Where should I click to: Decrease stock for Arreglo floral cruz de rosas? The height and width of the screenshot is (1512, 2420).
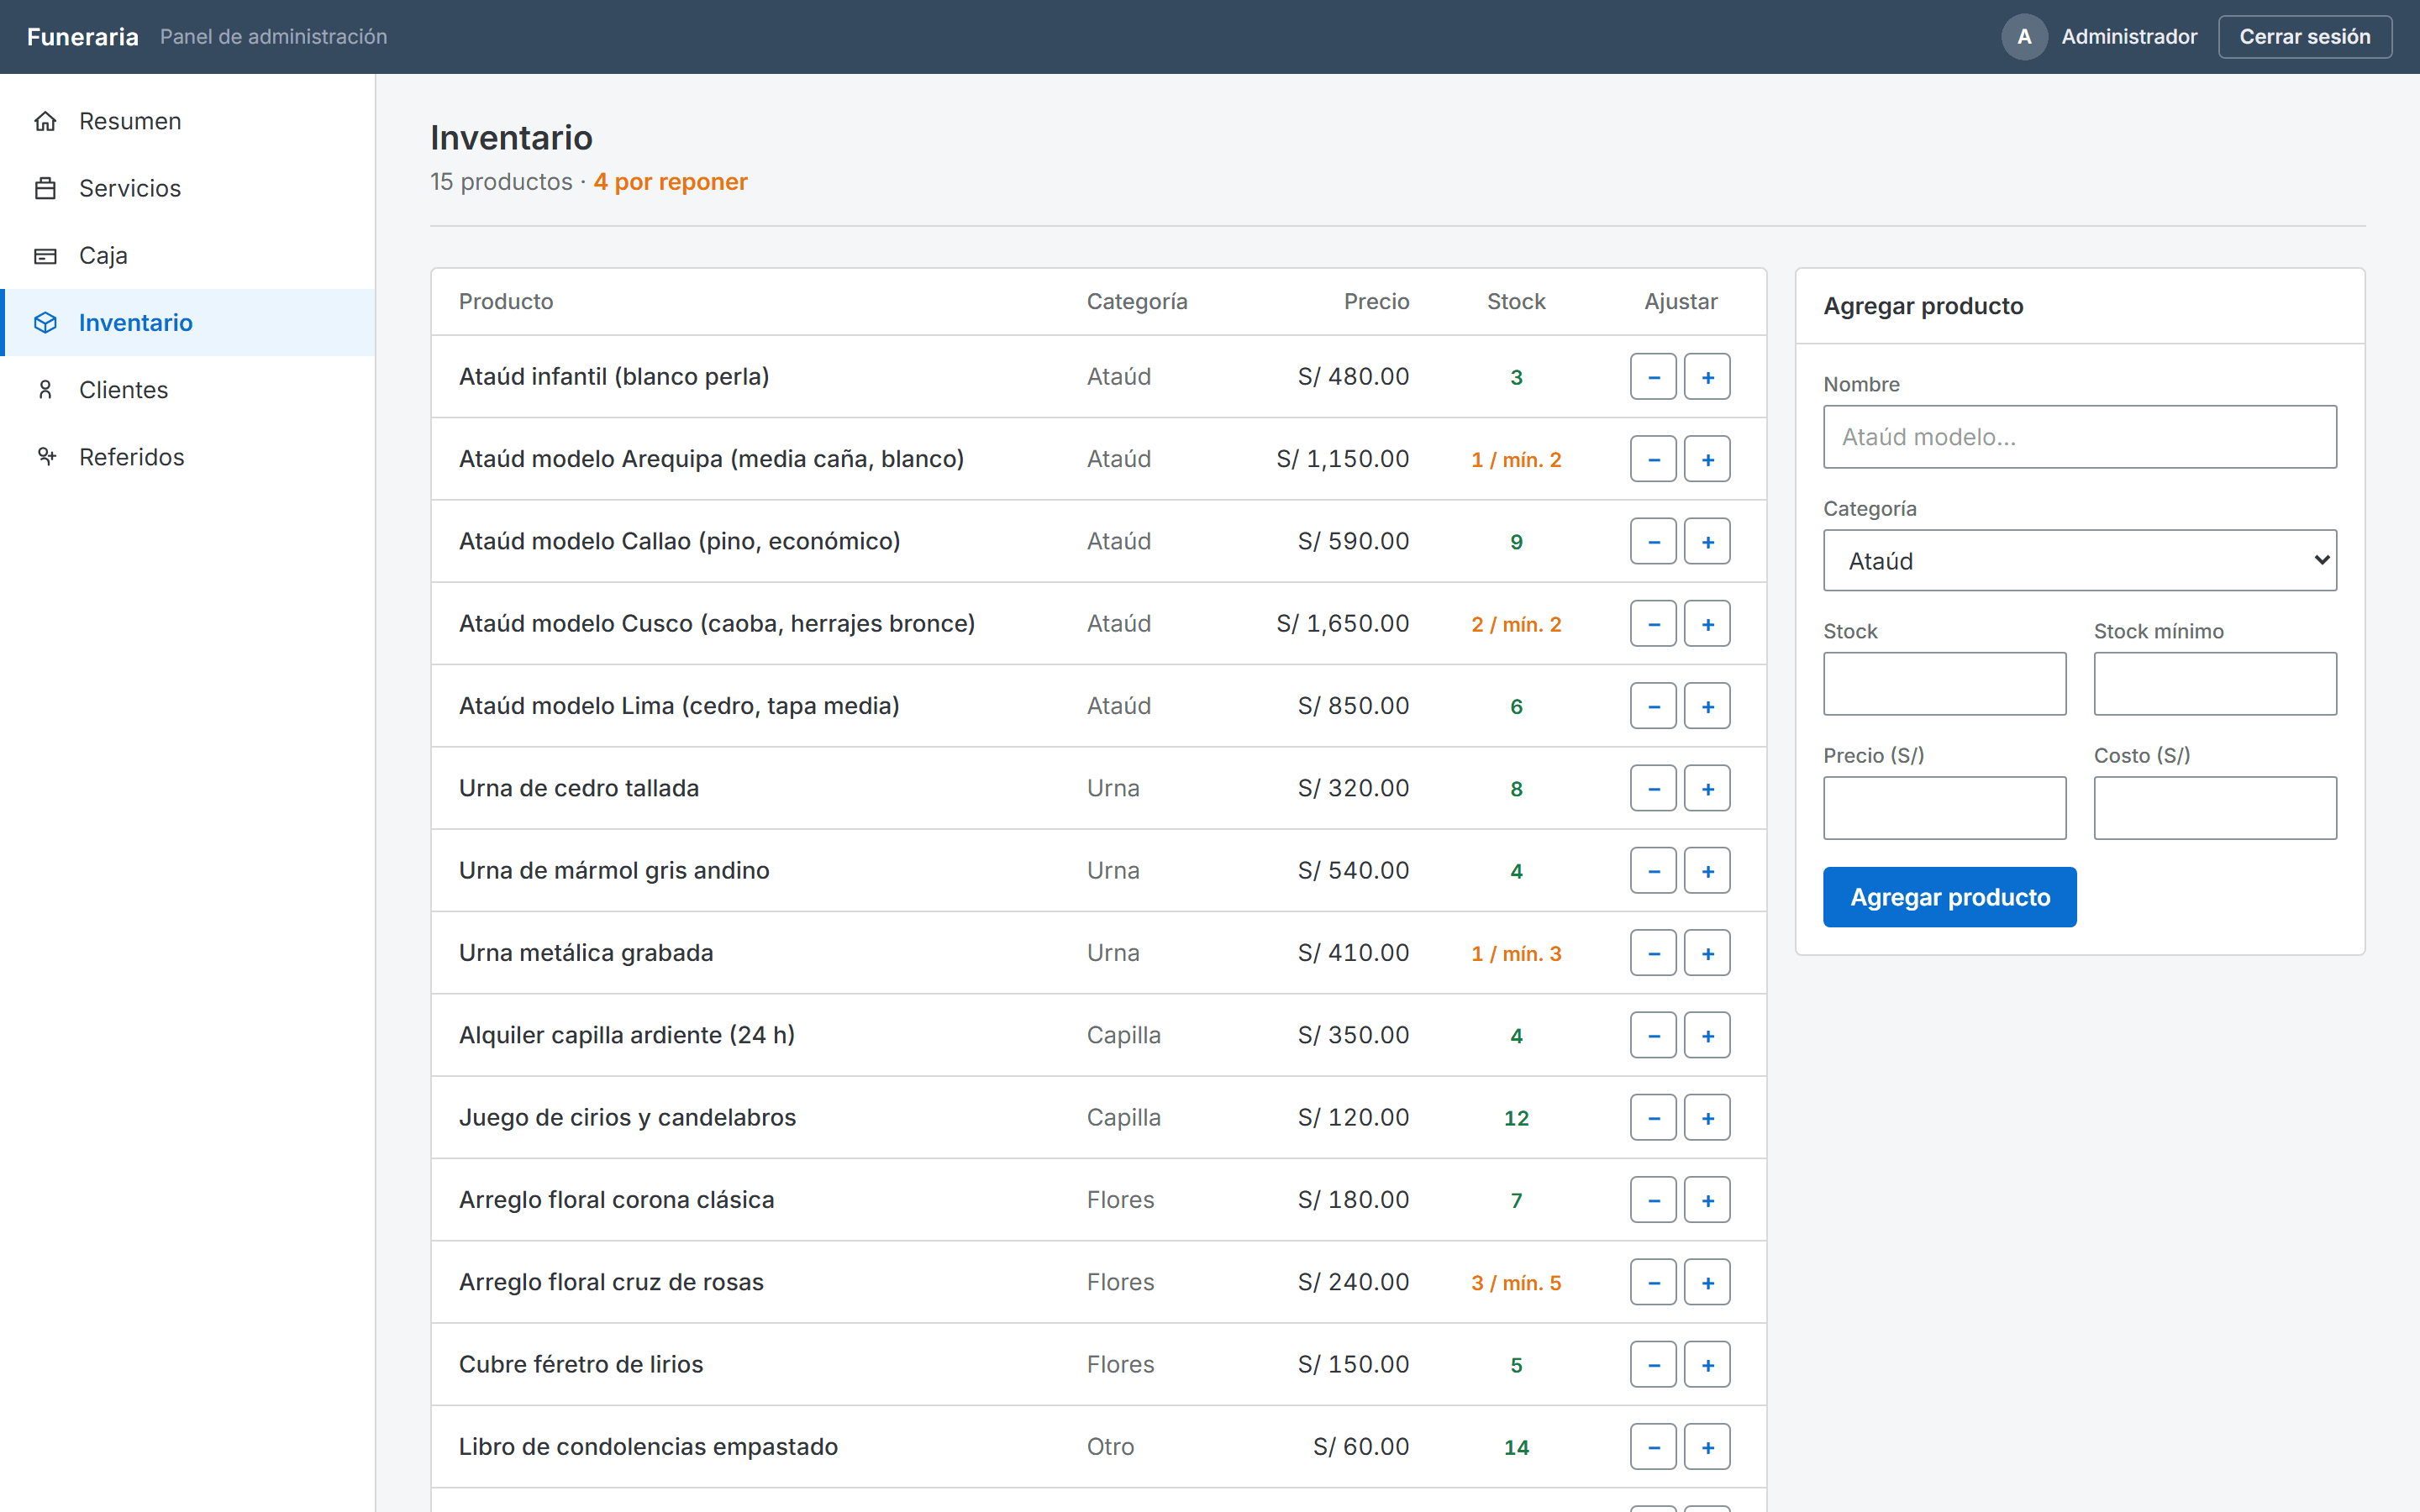click(x=1653, y=1282)
